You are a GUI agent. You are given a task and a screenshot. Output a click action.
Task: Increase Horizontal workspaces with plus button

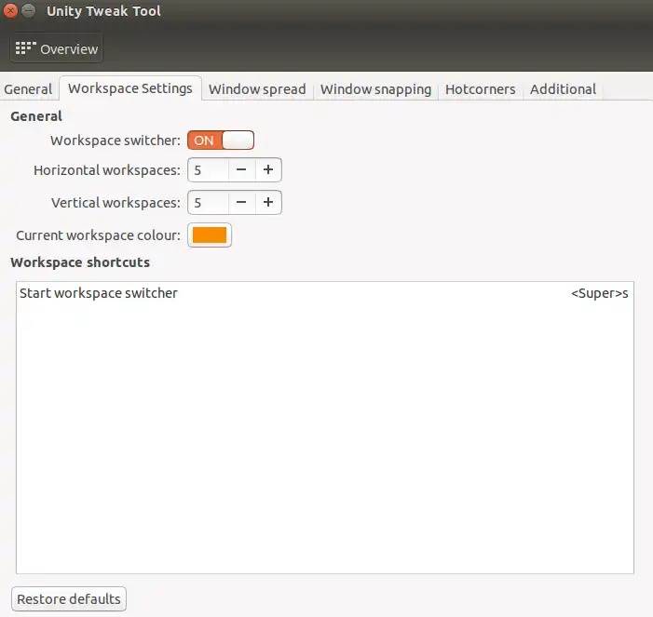point(268,169)
